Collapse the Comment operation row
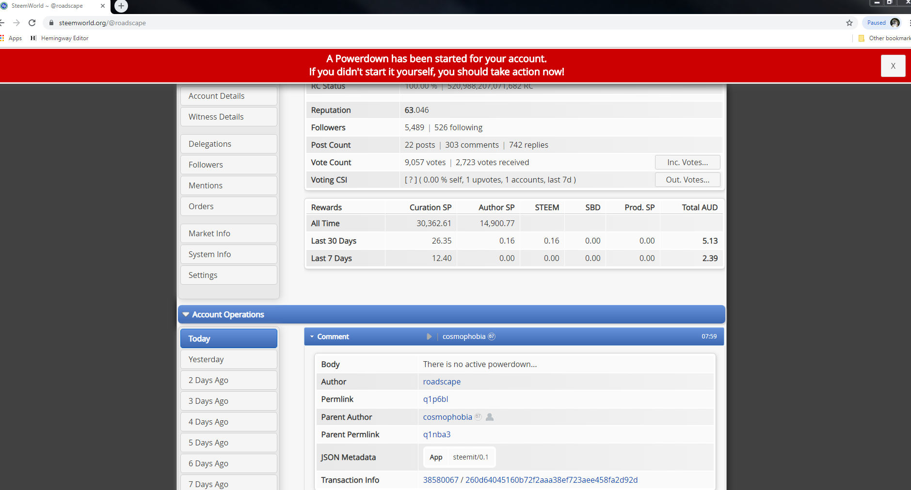The height and width of the screenshot is (490, 911). tap(312, 337)
